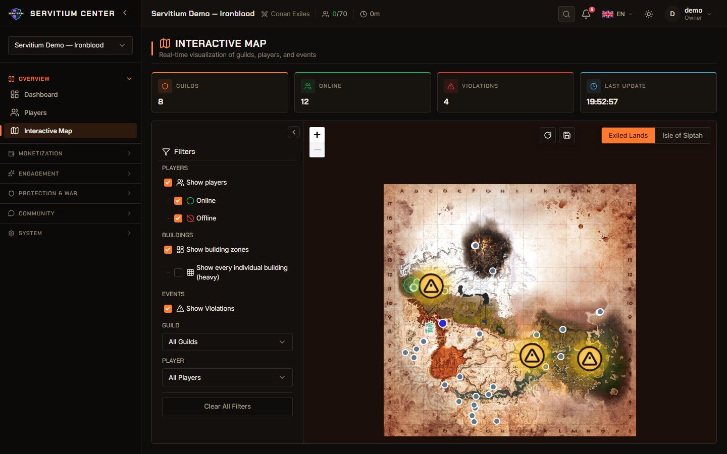727x454 pixels.
Task: Switch to the Isle of Siptah tab
Action: tap(683, 135)
